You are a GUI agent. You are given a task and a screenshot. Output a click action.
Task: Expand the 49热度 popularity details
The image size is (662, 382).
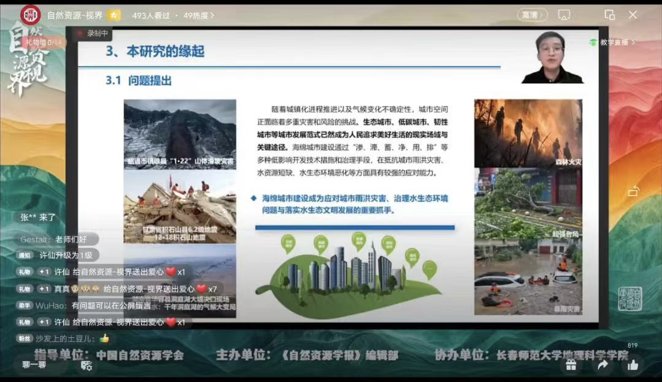pos(199,15)
